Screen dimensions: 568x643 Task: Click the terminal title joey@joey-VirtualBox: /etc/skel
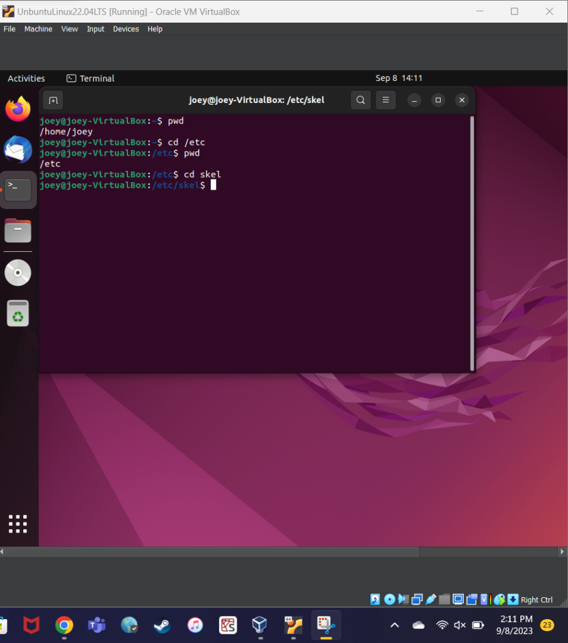[257, 100]
